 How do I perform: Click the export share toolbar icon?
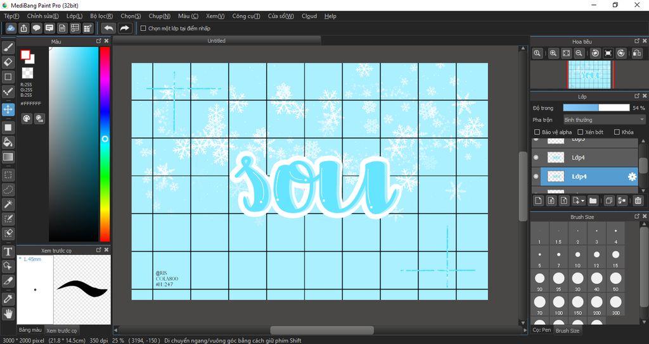click(23, 28)
